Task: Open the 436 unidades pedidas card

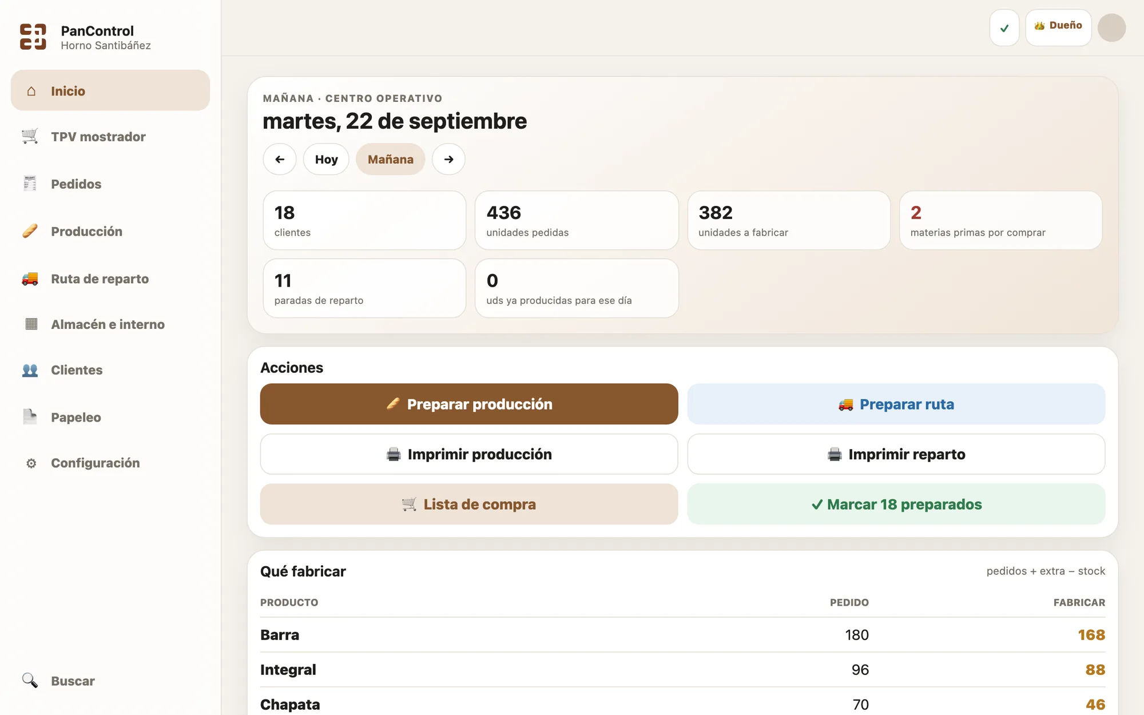Action: (x=577, y=220)
